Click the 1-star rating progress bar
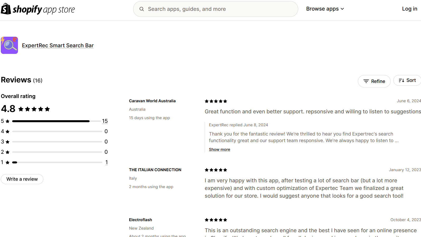The width and height of the screenshot is (421, 237). point(57,162)
